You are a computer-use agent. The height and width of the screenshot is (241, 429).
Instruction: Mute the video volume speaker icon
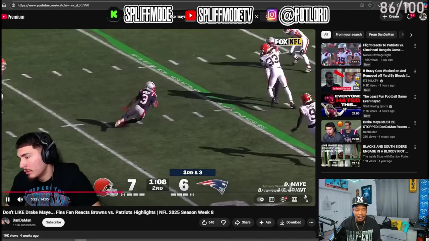pos(20,199)
